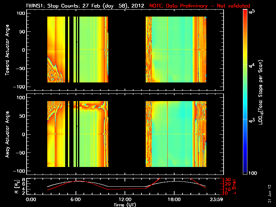
Task: Click the 100 label at color bar bottom
Action: point(253,173)
